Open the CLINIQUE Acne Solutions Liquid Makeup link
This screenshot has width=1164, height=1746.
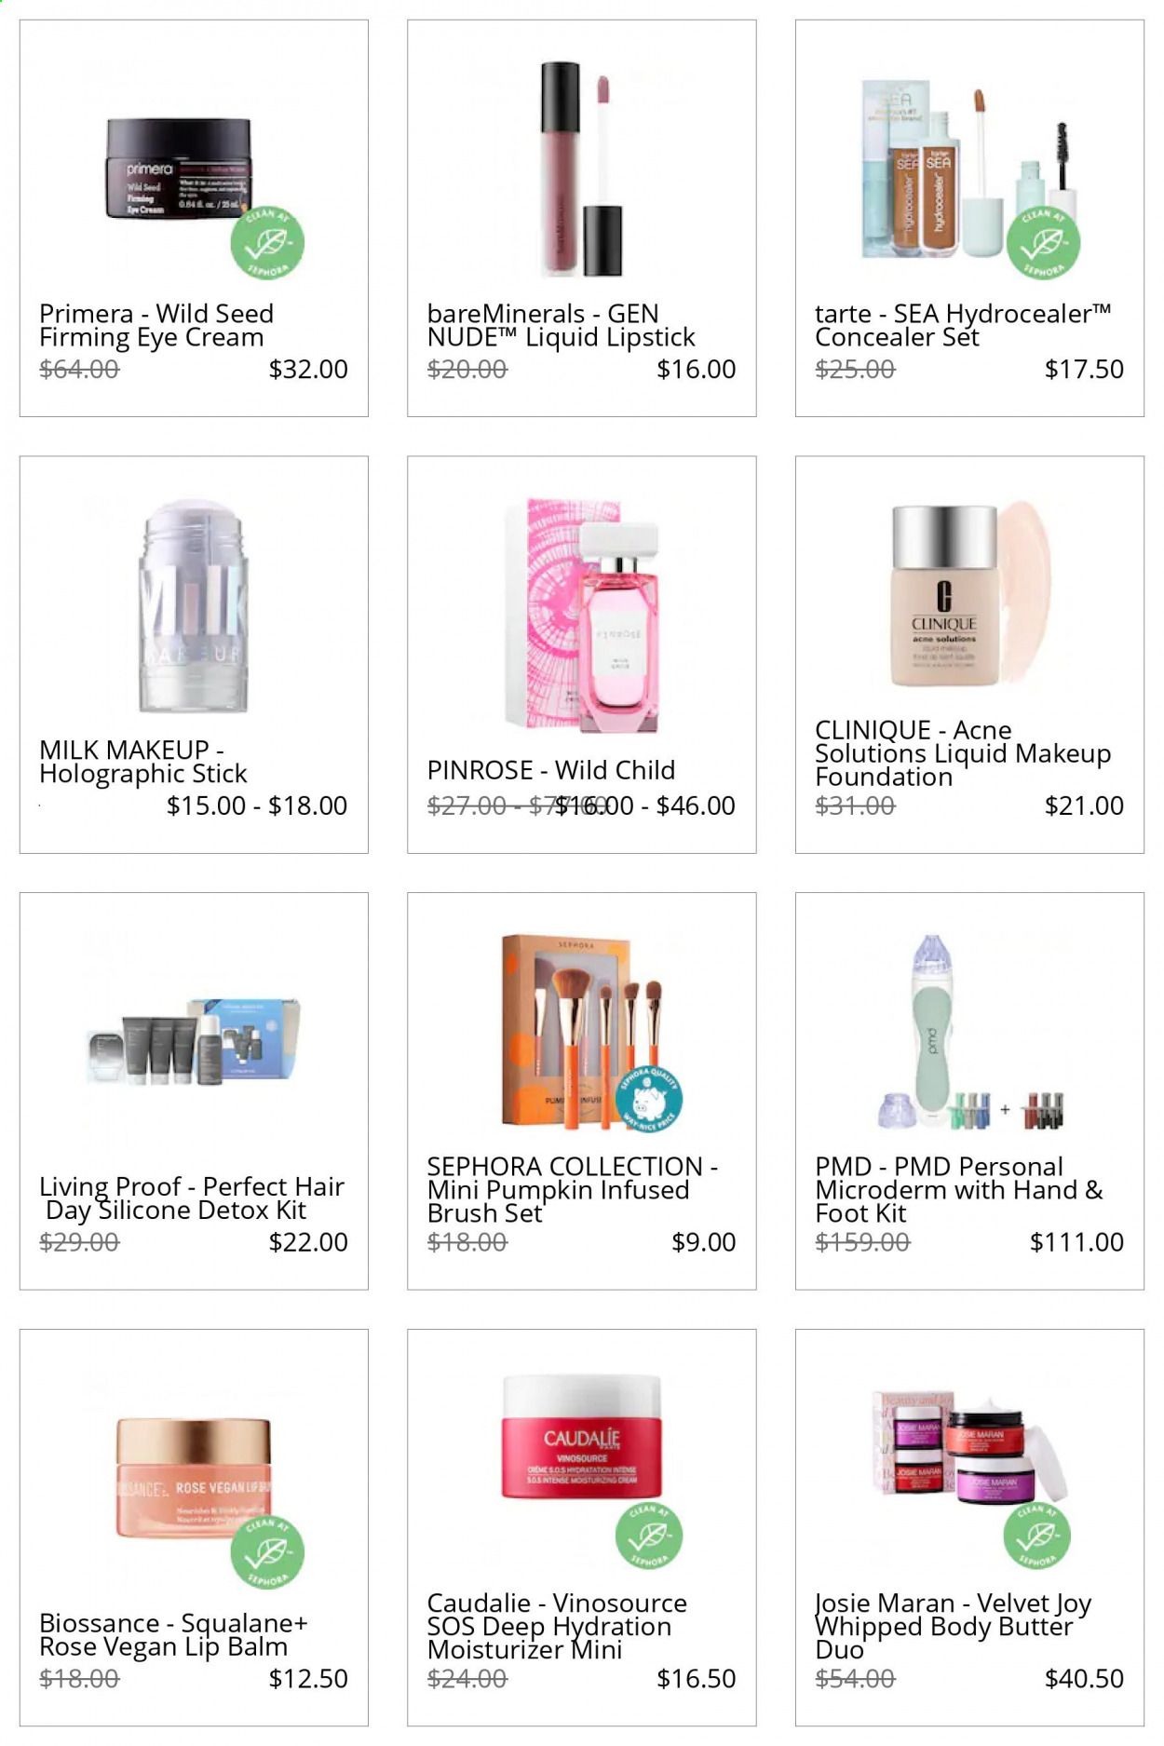963,752
